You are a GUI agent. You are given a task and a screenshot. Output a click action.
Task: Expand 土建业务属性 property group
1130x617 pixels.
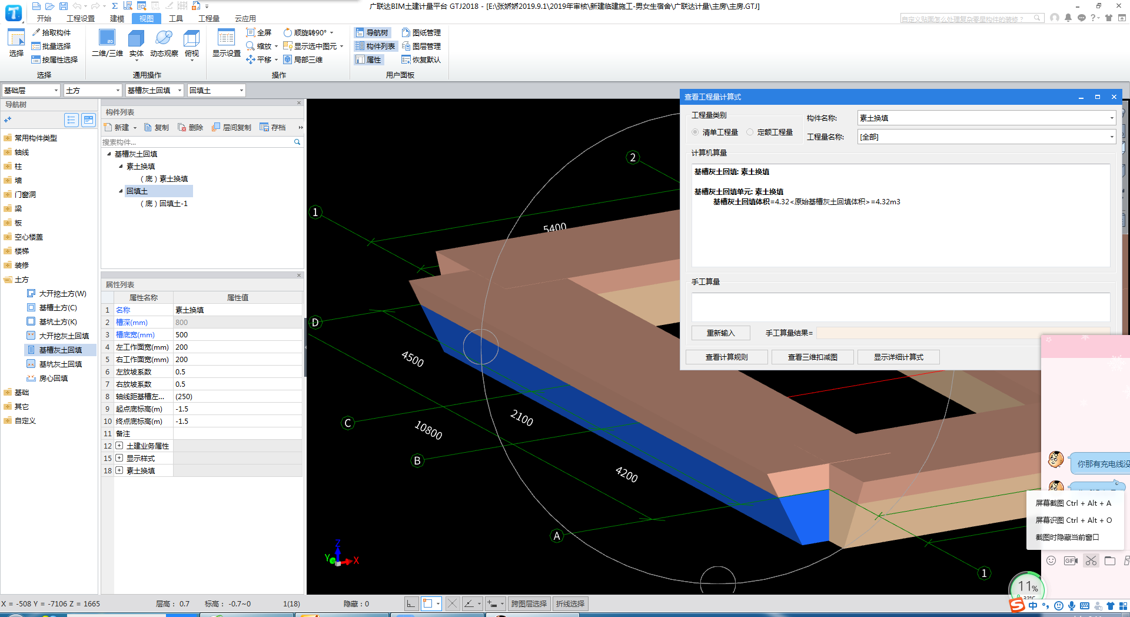(119, 446)
